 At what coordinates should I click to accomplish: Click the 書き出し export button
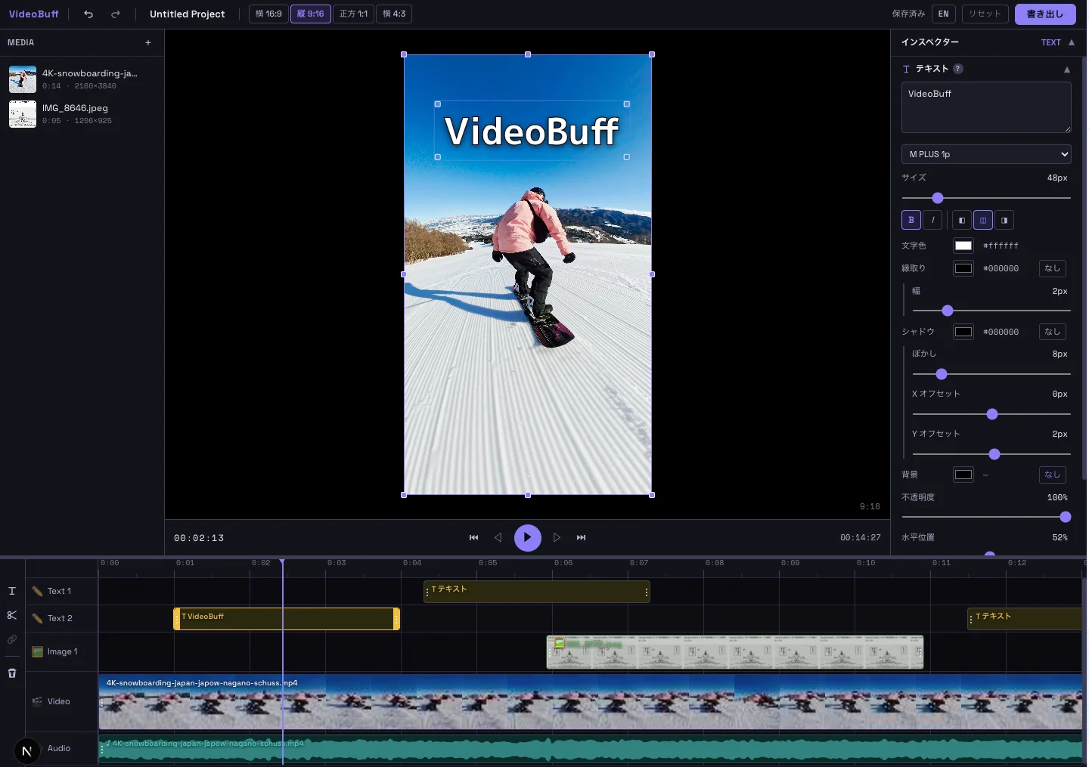pos(1045,14)
